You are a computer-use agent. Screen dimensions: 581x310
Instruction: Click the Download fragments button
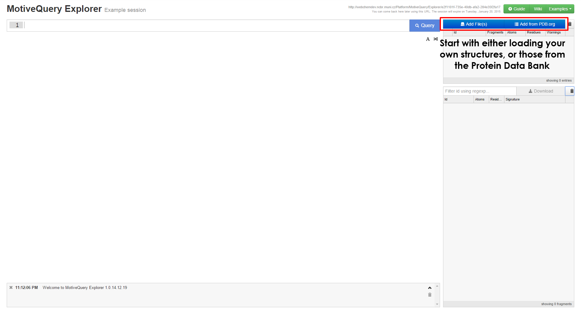[541, 91]
